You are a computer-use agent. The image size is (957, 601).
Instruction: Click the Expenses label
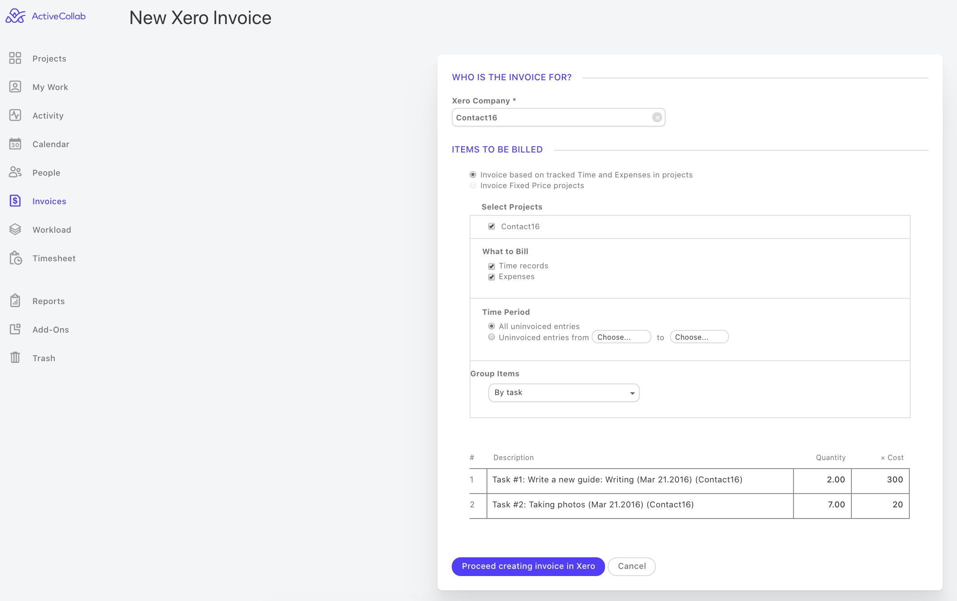[516, 276]
